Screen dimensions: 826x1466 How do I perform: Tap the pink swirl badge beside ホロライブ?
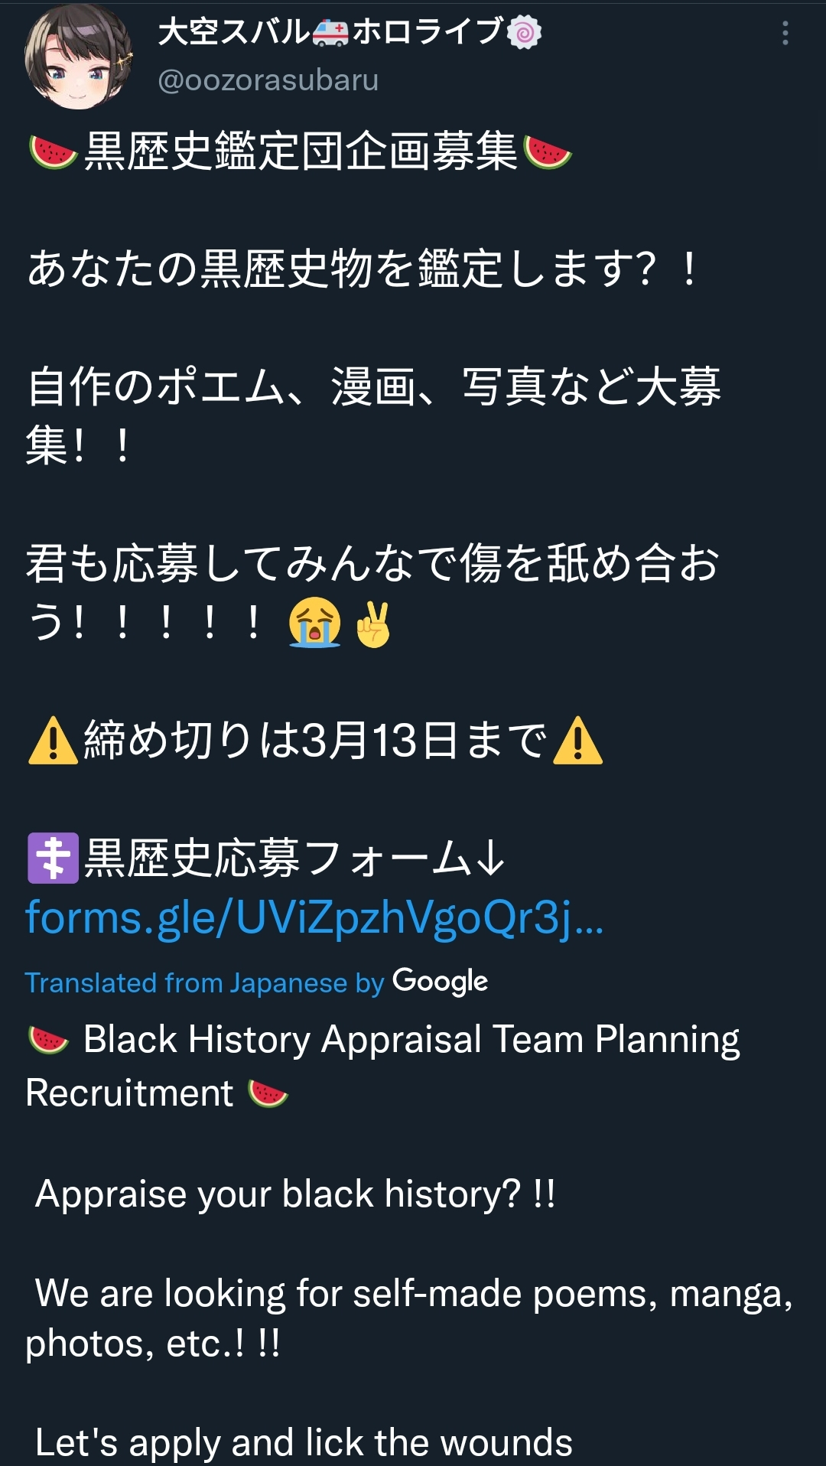coord(524,33)
